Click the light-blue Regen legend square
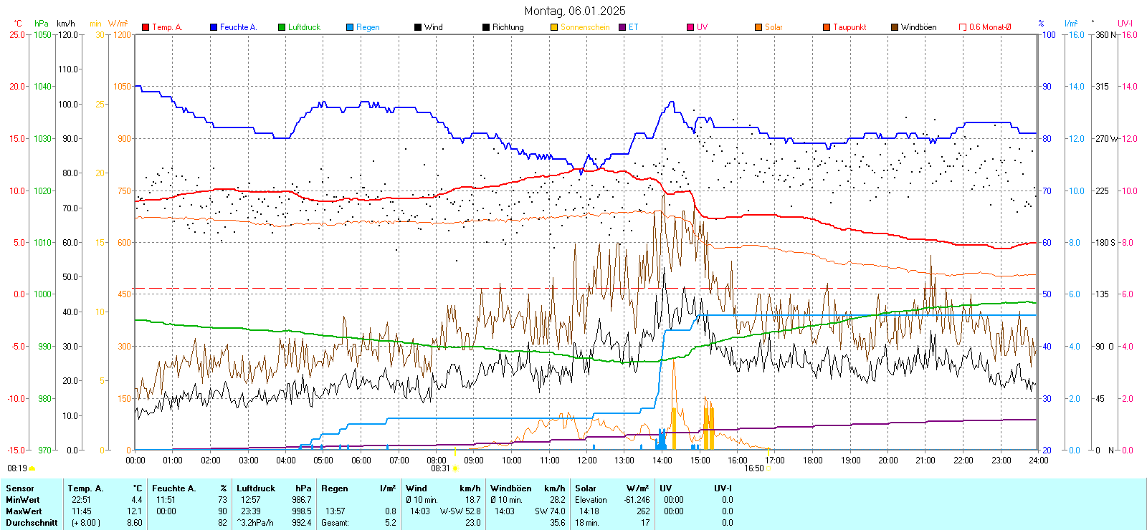 click(x=350, y=27)
